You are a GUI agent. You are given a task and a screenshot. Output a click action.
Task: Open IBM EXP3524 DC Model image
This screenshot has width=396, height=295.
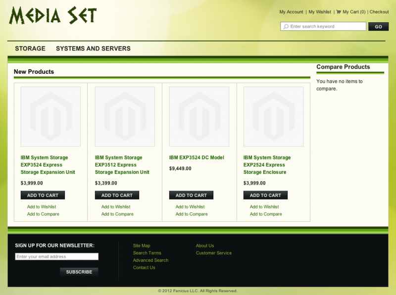tap(199, 117)
